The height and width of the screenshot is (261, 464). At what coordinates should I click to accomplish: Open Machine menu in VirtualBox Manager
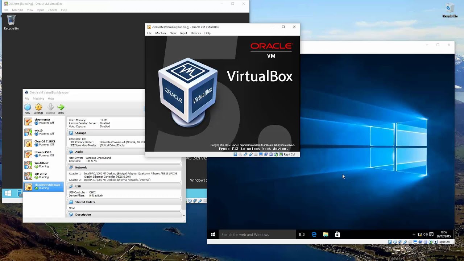tap(38, 99)
